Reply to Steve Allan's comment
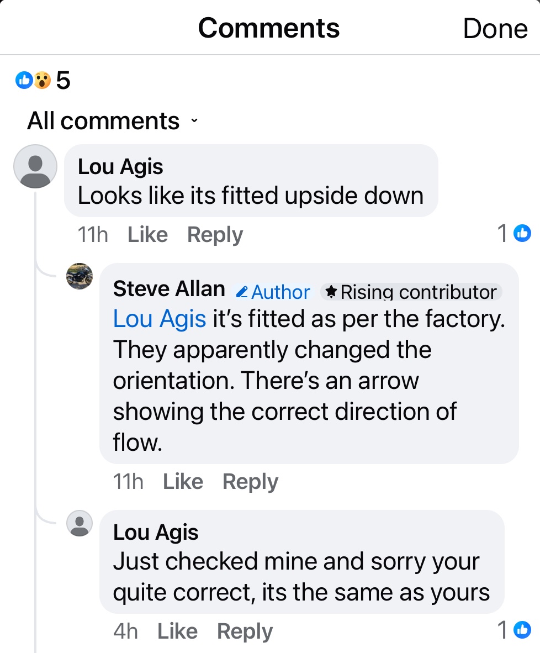Screen dimensions: 540x653 (250, 482)
